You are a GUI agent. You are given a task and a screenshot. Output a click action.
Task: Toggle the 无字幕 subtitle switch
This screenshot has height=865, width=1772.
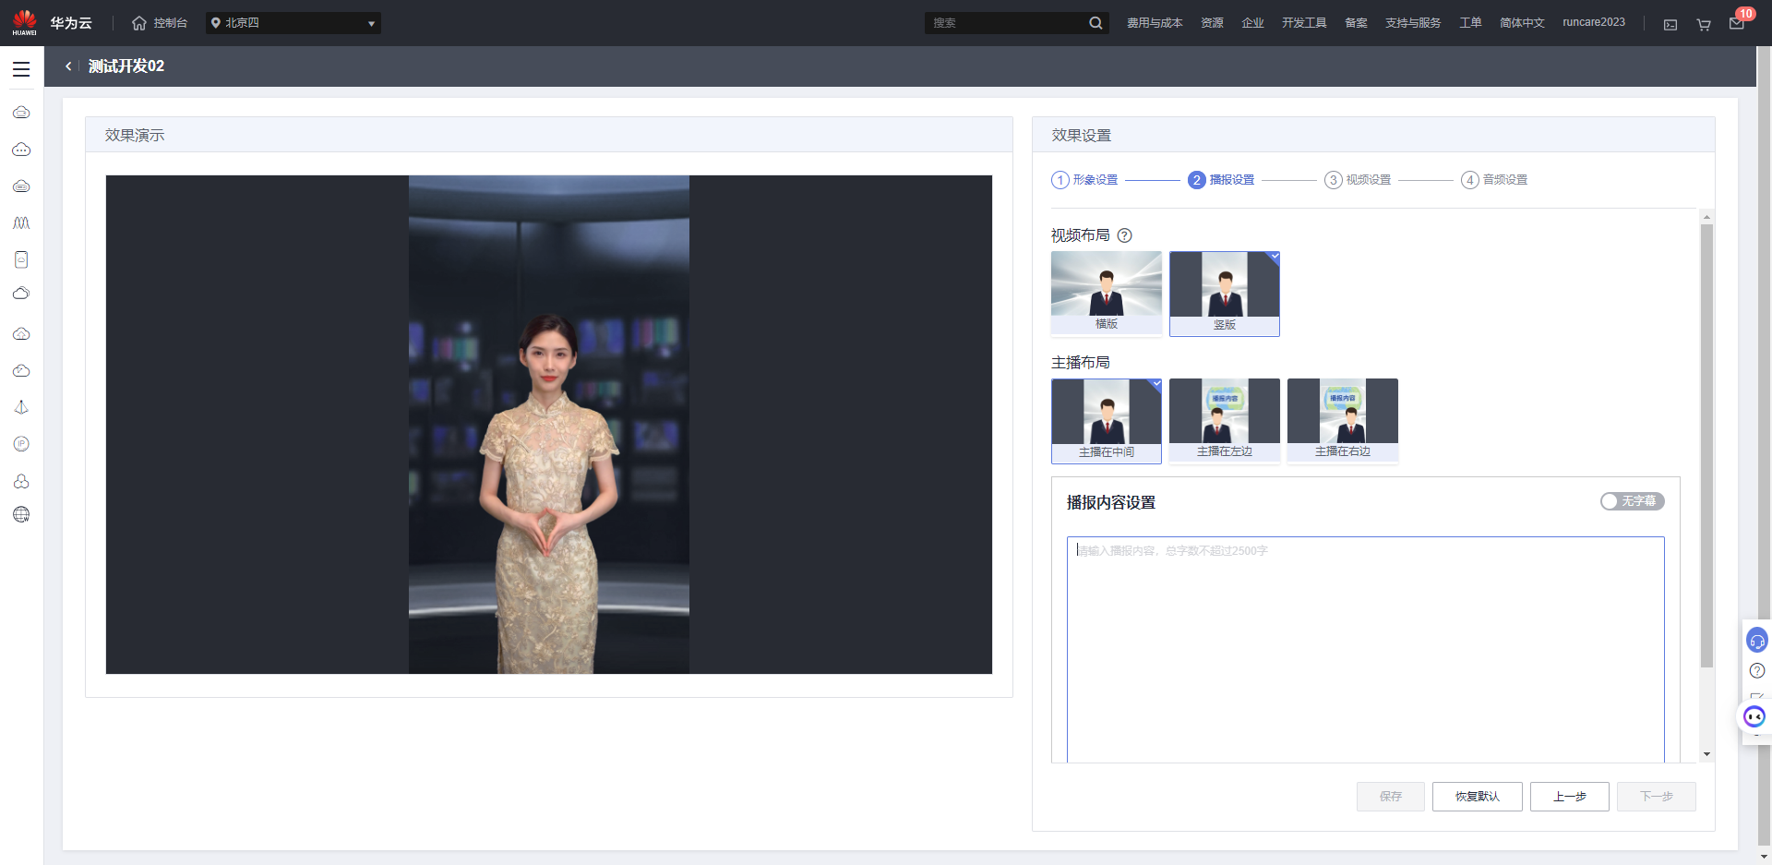tap(1632, 501)
